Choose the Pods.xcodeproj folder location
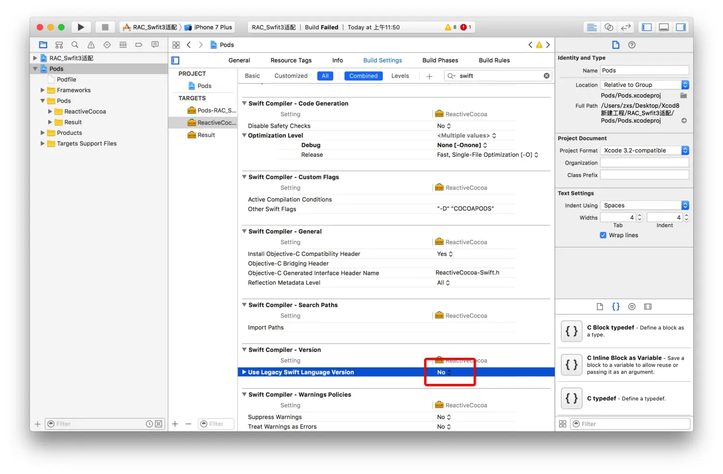This screenshot has height=474, width=723. tap(683, 95)
